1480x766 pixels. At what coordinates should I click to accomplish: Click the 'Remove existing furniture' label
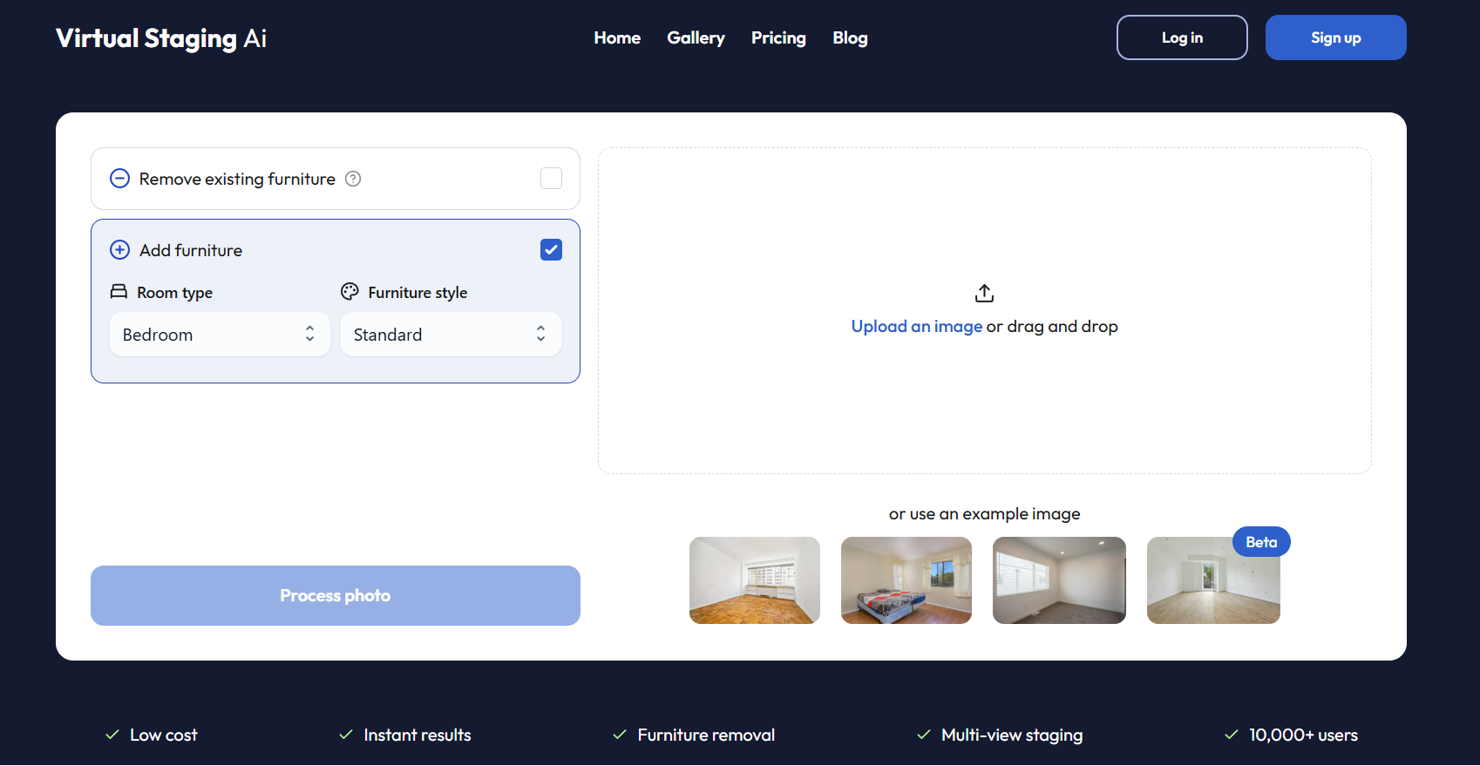pyautogui.click(x=237, y=179)
